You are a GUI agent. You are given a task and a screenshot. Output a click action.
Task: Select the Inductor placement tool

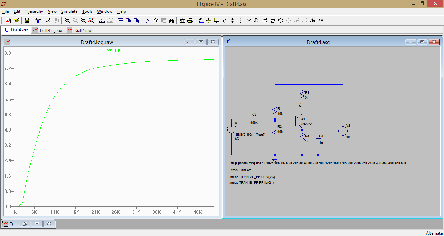[x=241, y=20]
